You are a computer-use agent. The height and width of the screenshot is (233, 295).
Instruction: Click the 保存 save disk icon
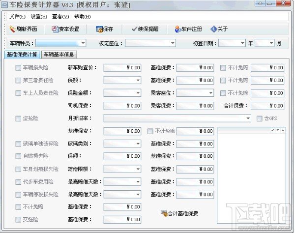[x=99, y=29]
